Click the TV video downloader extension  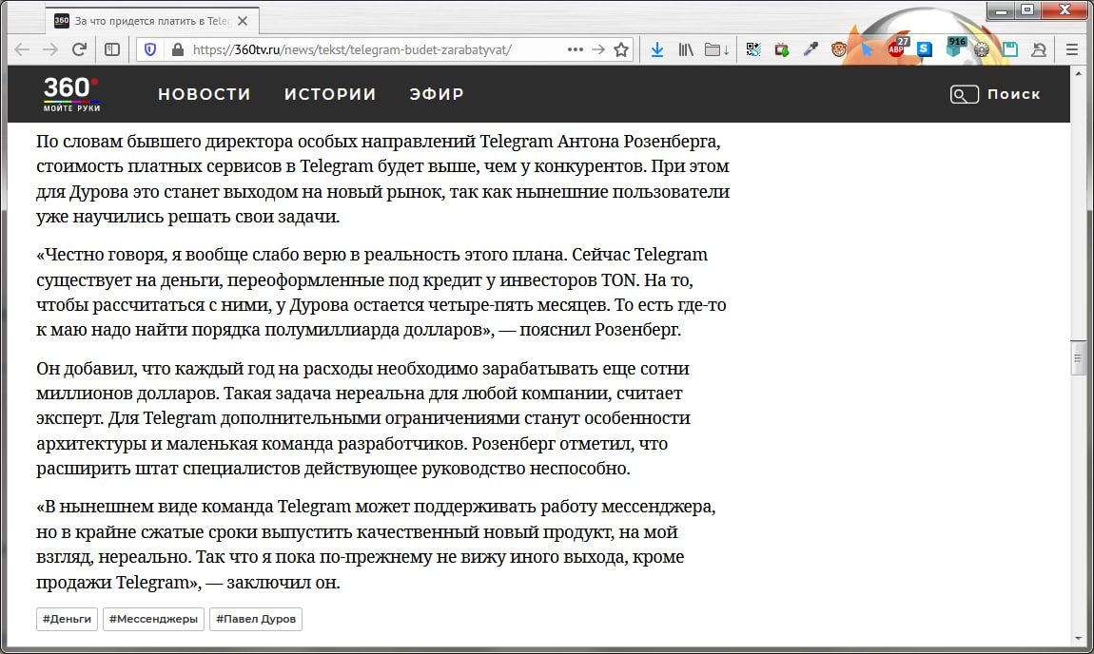[781, 49]
